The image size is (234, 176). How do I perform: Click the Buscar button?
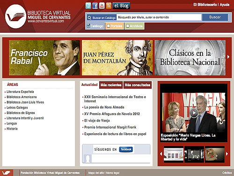click(x=215, y=17)
